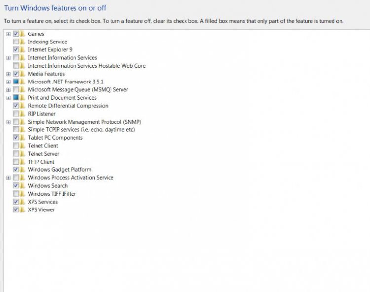Expand Simple Network Management Protocol (SNMP)
Image resolution: width=370 pixels, height=292 pixels.
8,122
